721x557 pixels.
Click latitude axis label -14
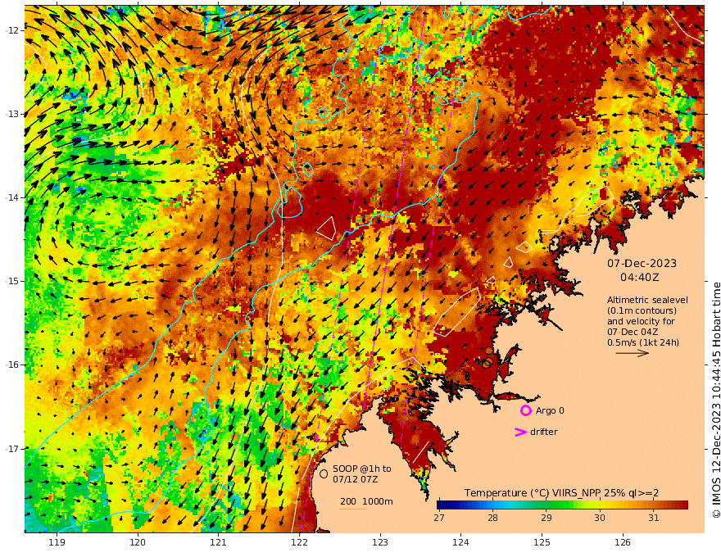click(13, 197)
